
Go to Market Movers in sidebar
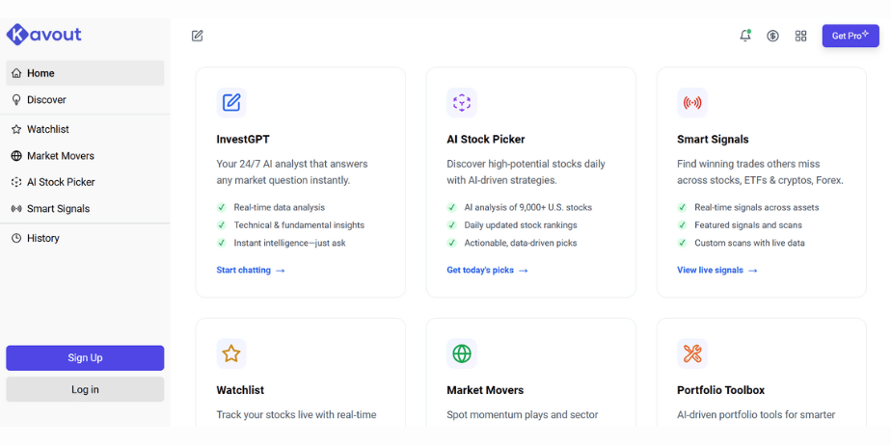[x=85, y=155]
